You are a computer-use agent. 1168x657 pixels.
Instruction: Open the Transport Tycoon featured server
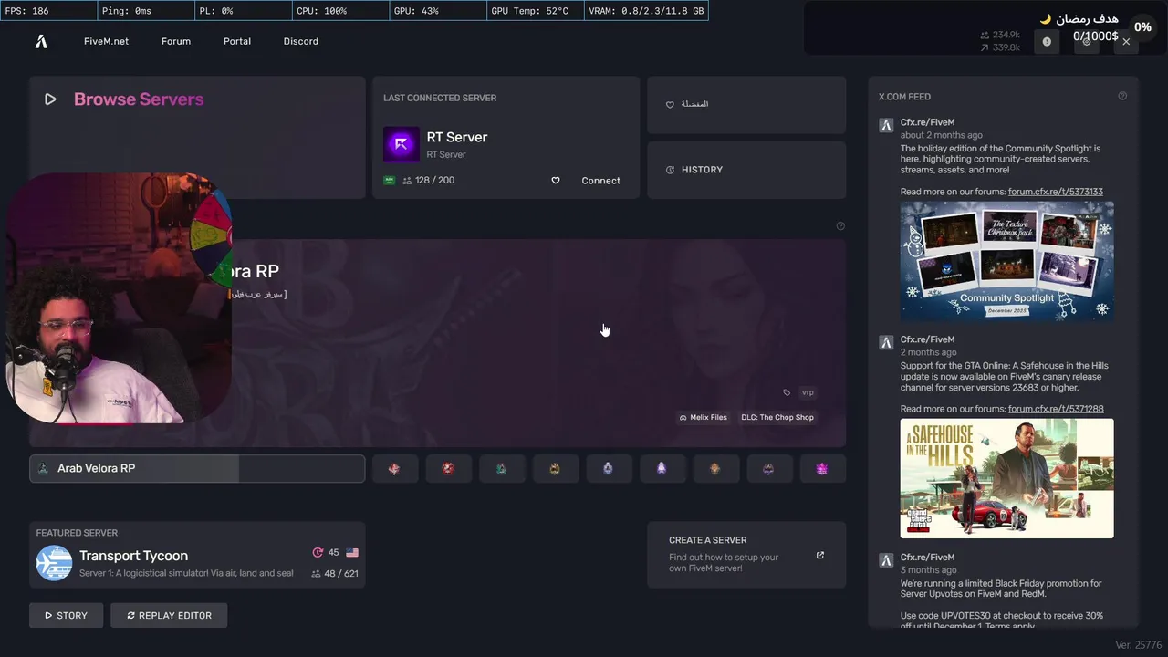click(x=197, y=555)
